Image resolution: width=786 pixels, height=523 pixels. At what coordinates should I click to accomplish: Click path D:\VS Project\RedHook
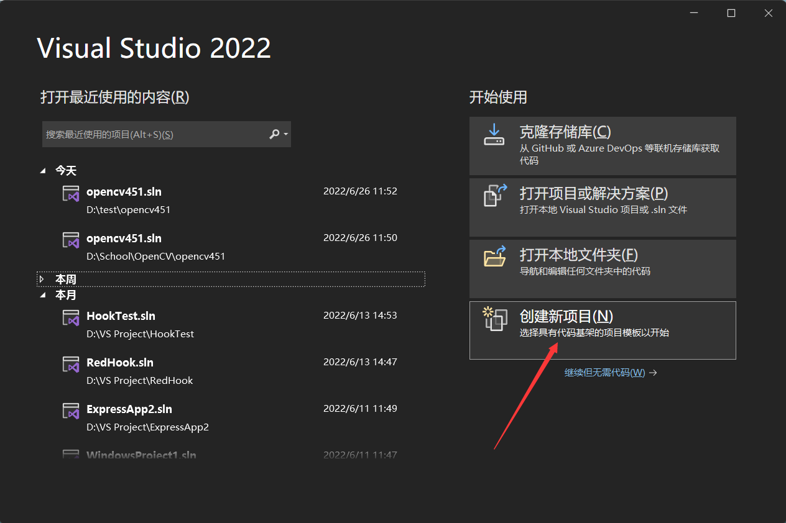pos(139,381)
